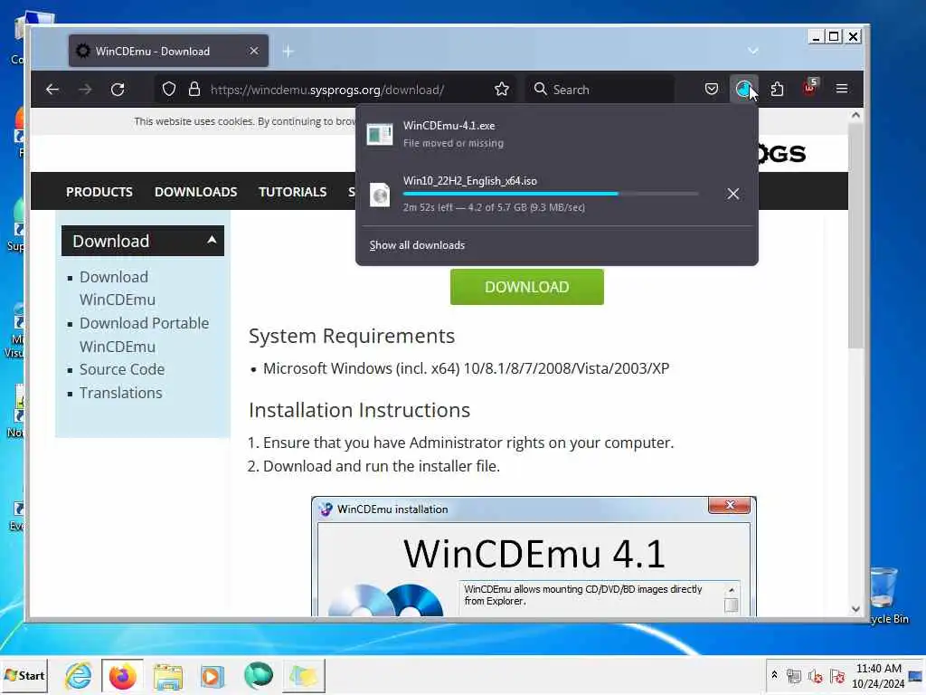Switch to Firefox in the taskbar
926x695 pixels.
[x=123, y=676]
